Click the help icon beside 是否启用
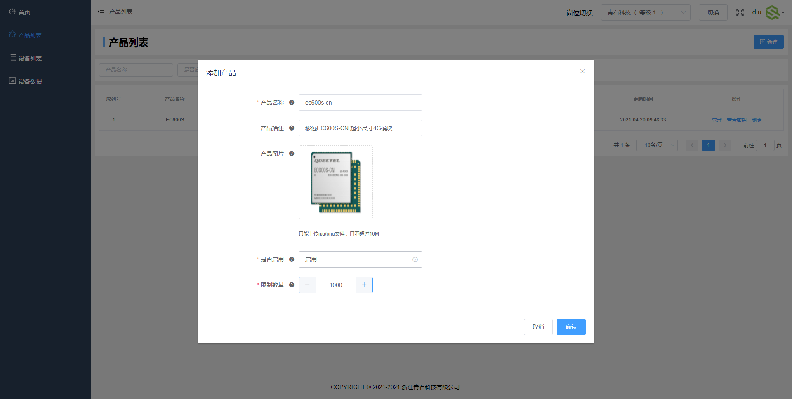Viewport: 792px width, 399px height. click(292, 259)
